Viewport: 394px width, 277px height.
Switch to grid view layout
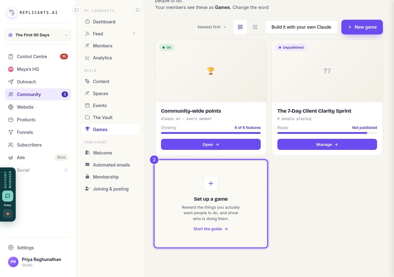240,27
